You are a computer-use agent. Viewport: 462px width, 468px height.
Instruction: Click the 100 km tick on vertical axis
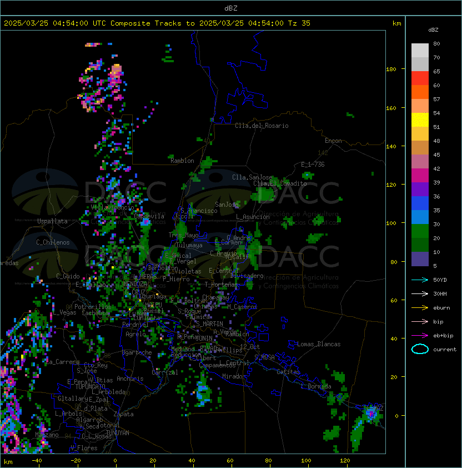tap(391, 223)
